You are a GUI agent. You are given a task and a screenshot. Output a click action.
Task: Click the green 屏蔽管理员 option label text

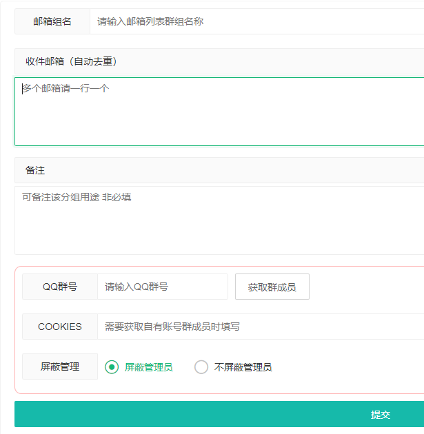149,367
